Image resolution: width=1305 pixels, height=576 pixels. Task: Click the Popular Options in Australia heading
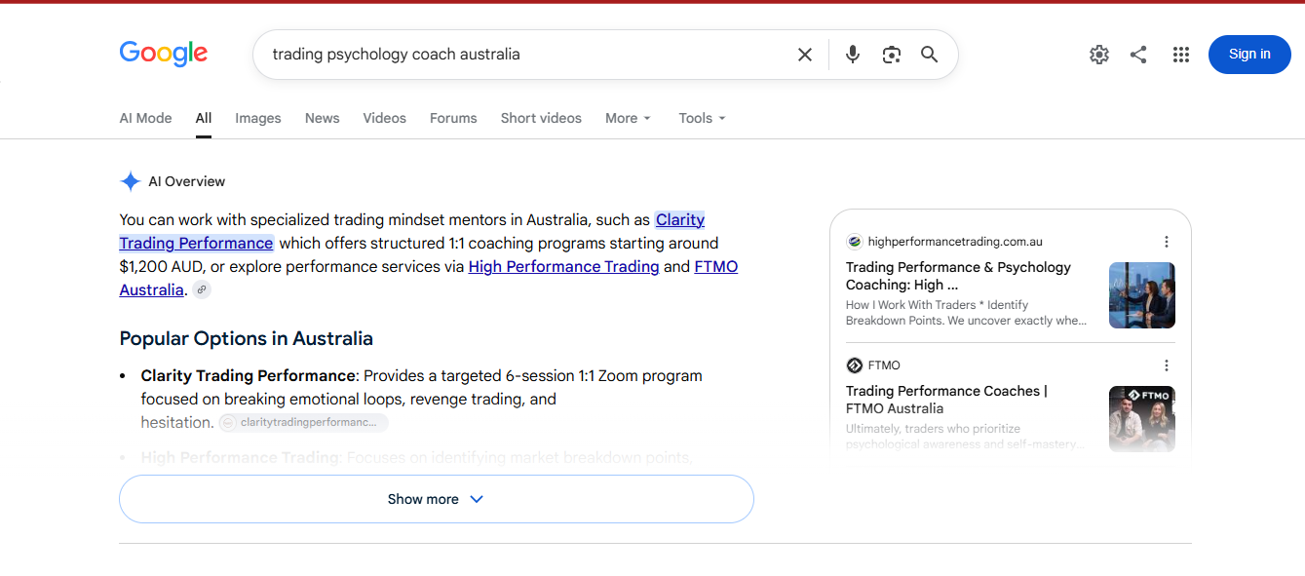(x=246, y=338)
